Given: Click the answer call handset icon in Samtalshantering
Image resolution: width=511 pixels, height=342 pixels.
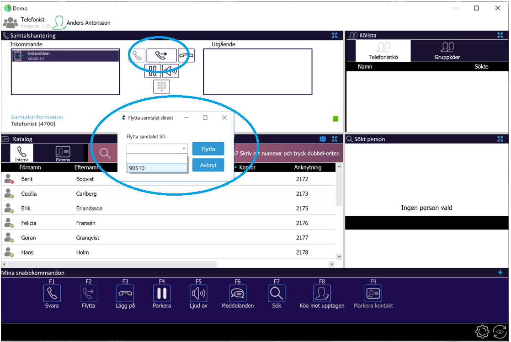Looking at the screenshot, I should 137,55.
